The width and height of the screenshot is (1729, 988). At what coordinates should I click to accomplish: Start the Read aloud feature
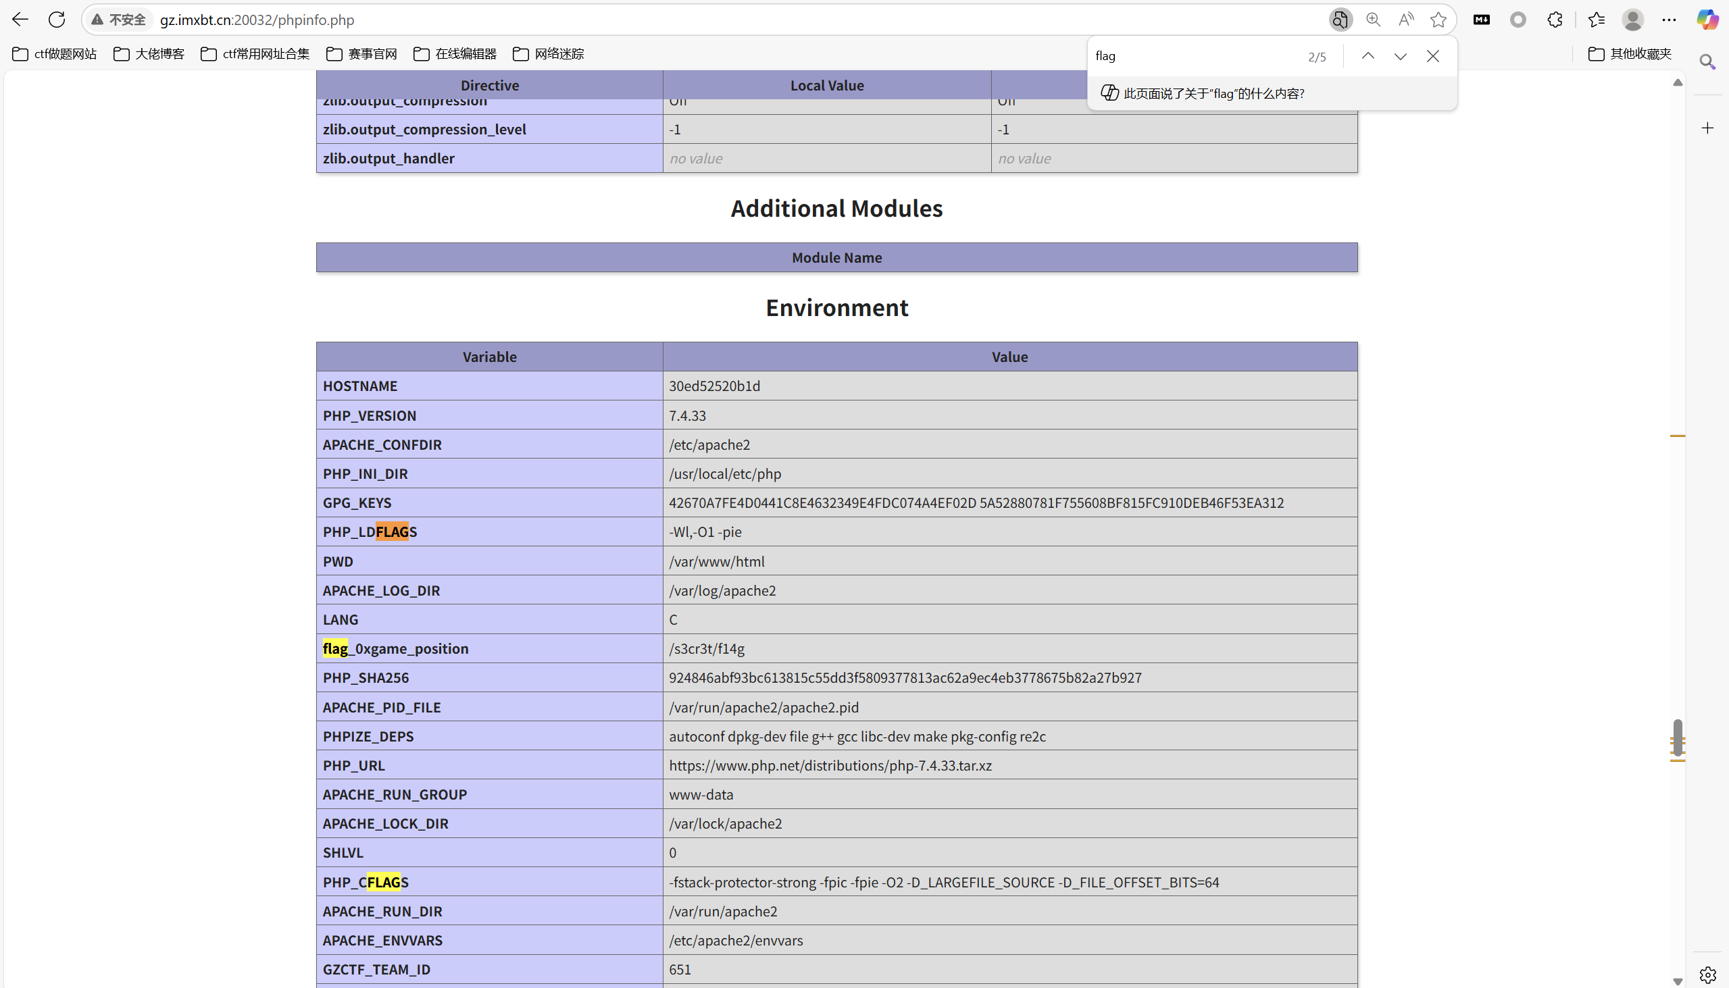(1406, 20)
